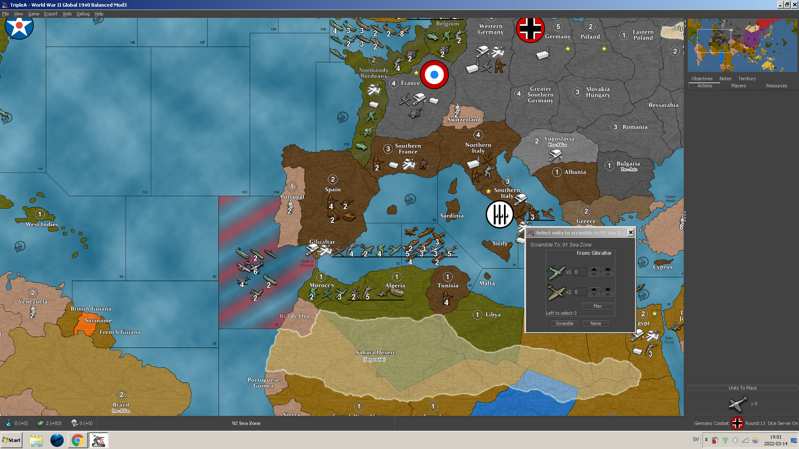Switch to the Players tab
Viewport: 799px width, 449px height.
point(738,86)
